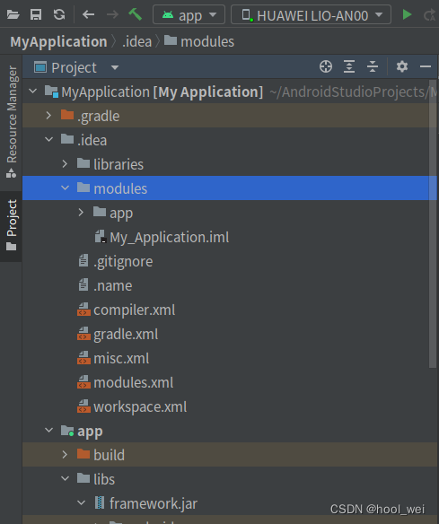The image size is (439, 524).
Task: Click the My_Application.iml file icon
Action: [x=101, y=236]
